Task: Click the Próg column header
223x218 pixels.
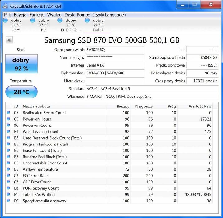Action: (x=166, y=106)
